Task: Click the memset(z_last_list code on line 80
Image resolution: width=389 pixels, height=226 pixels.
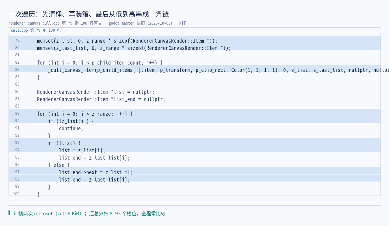Action: tap(134, 48)
